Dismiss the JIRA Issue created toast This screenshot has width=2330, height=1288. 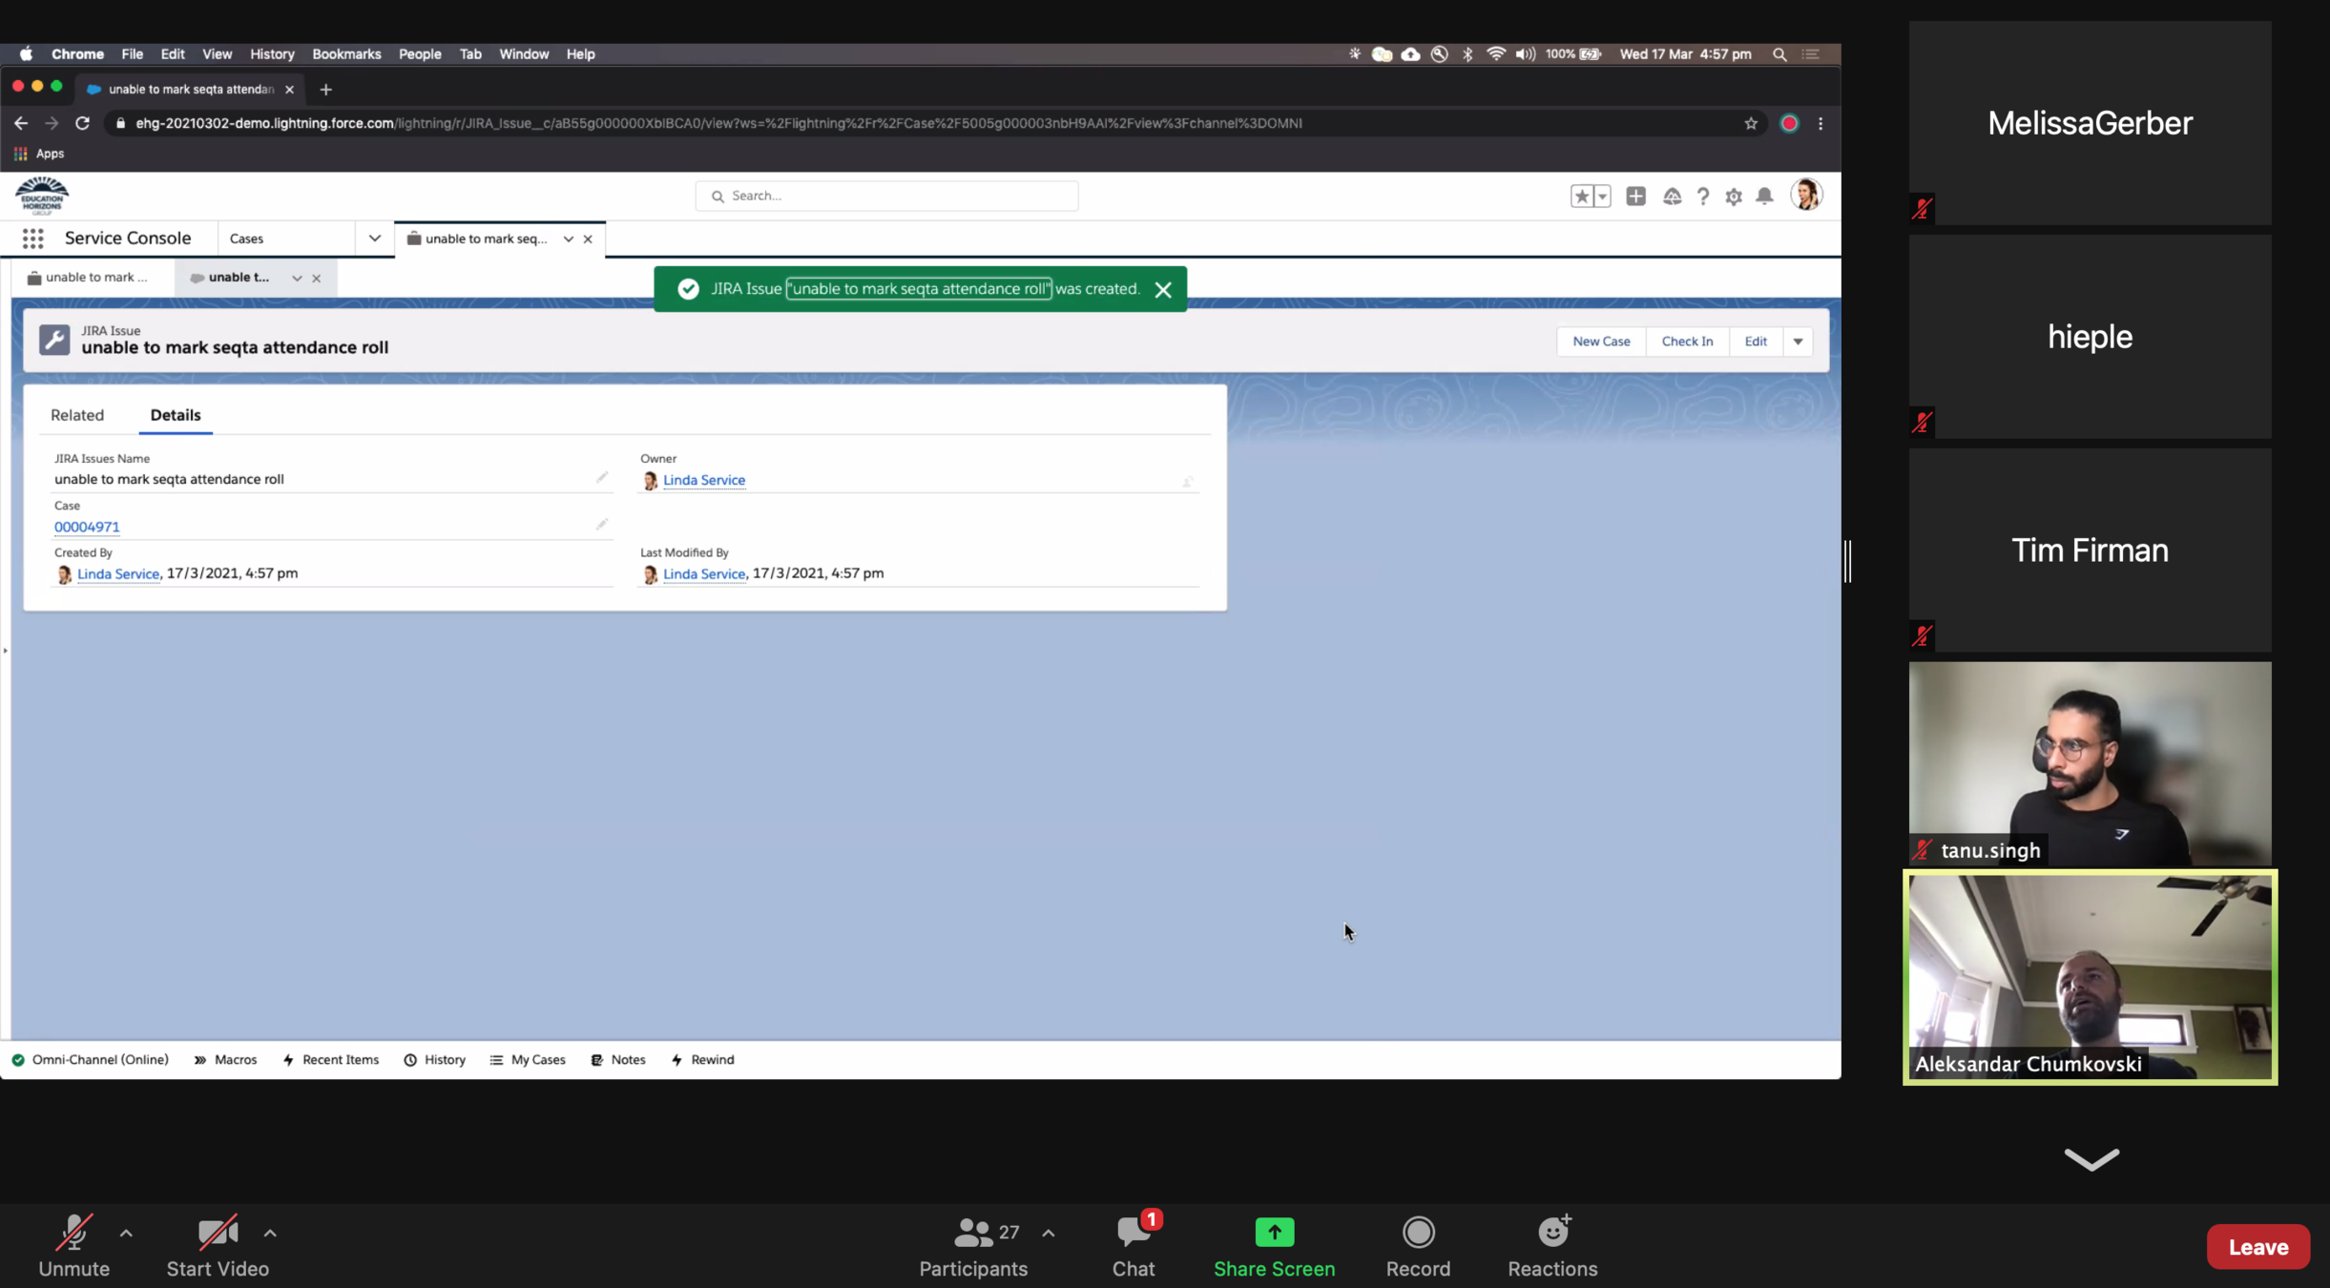[1162, 290]
